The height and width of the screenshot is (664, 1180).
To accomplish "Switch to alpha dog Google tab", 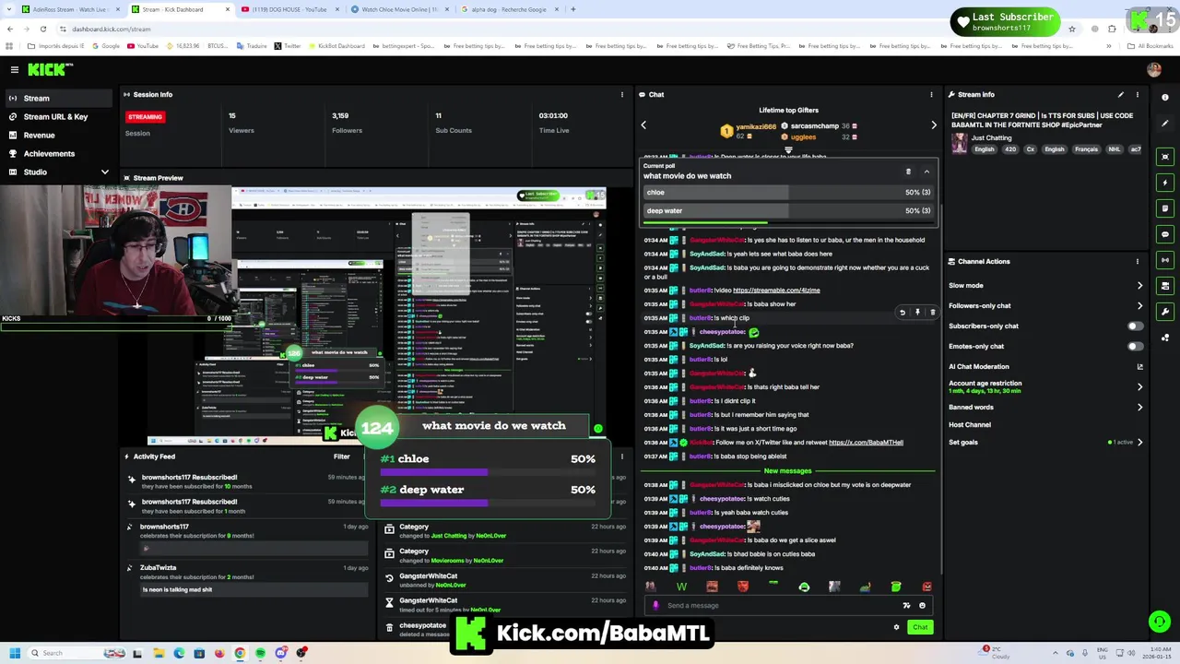I will pos(508,9).
